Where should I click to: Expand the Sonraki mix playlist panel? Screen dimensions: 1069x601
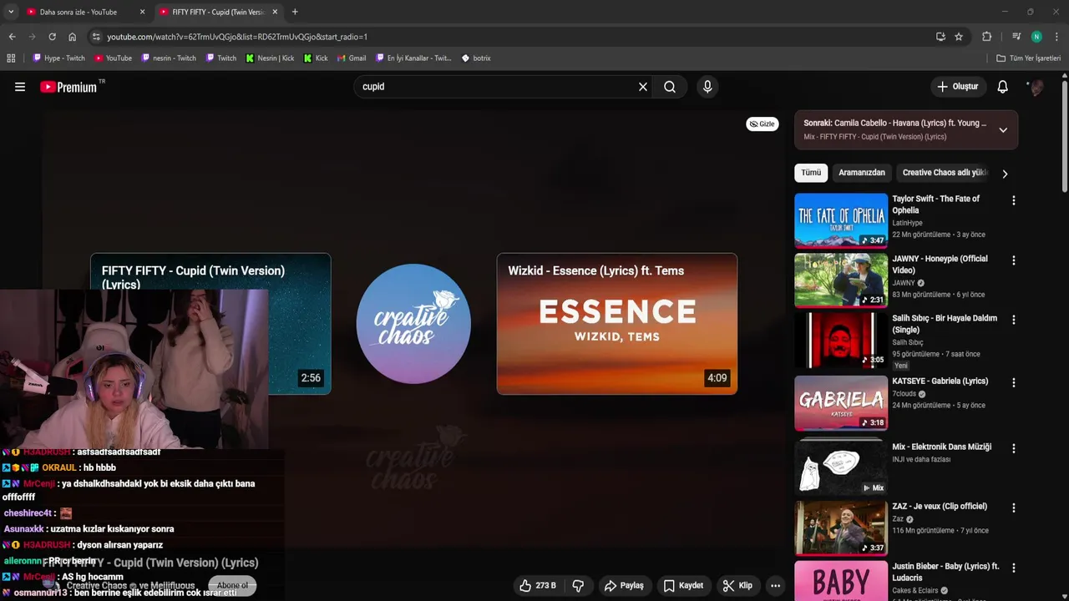click(1003, 129)
